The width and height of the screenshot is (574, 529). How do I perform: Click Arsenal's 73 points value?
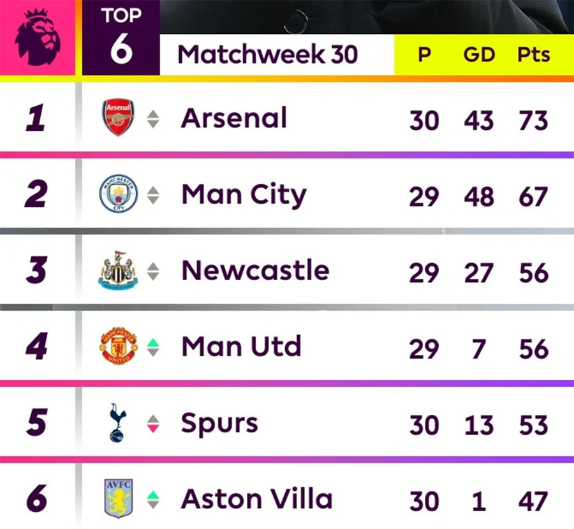[x=533, y=120]
